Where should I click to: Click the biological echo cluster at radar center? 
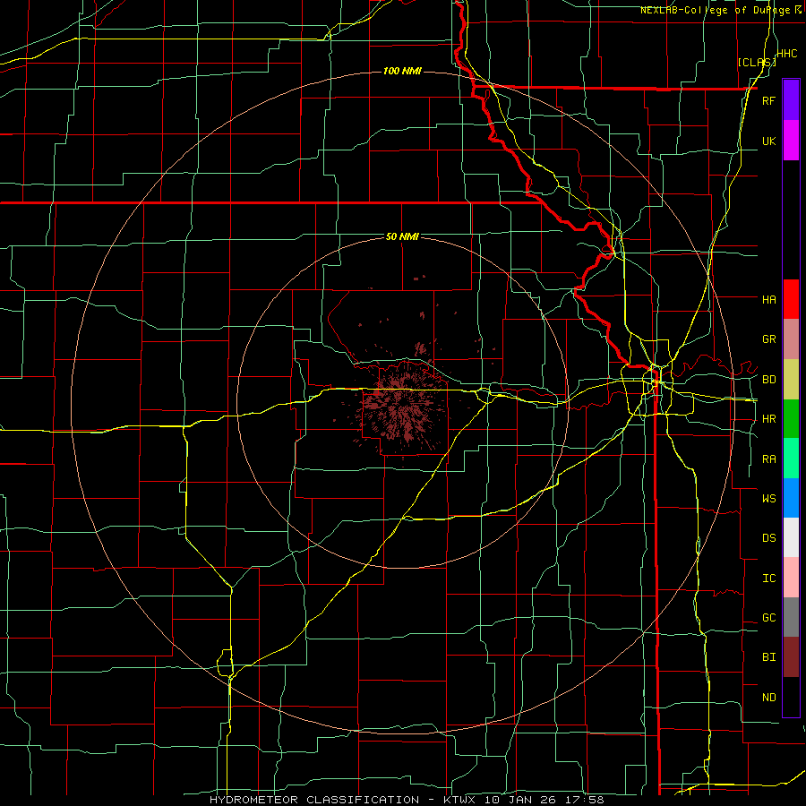404,407
